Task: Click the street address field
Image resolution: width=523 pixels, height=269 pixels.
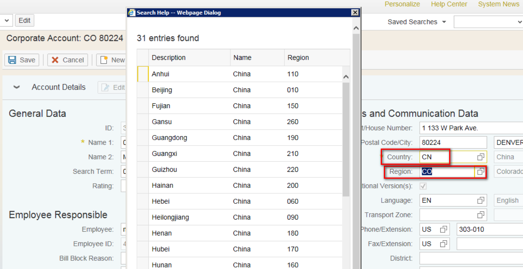Action: 471,128
